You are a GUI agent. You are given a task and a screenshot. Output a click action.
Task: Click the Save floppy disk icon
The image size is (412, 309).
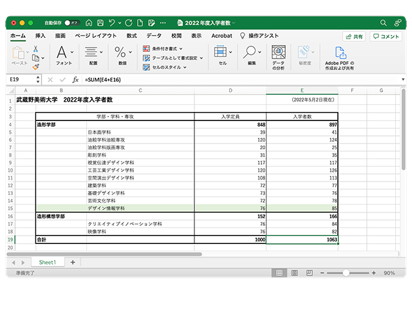click(100, 23)
